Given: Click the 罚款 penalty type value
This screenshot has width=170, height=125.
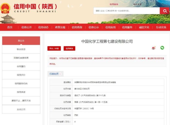Looking at the screenshot, I should click(x=76, y=115).
